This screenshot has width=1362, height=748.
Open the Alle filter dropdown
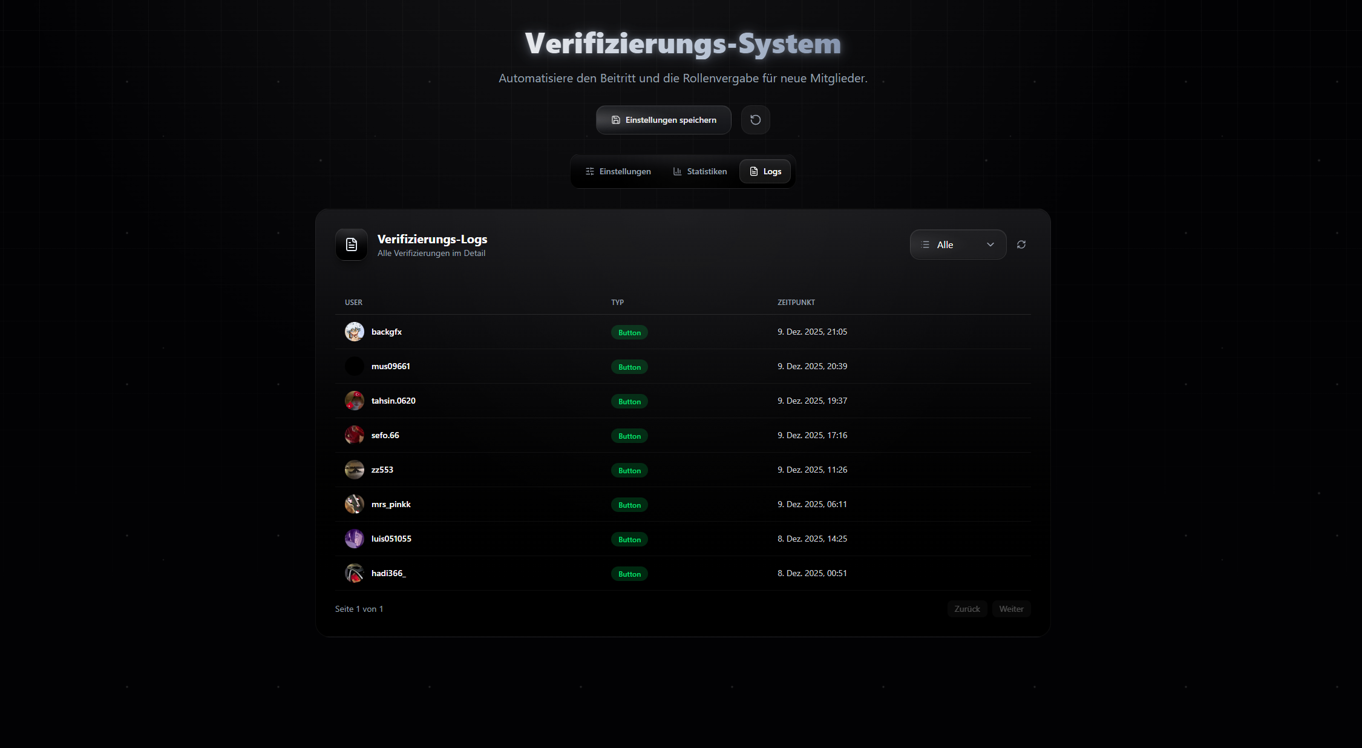(958, 244)
